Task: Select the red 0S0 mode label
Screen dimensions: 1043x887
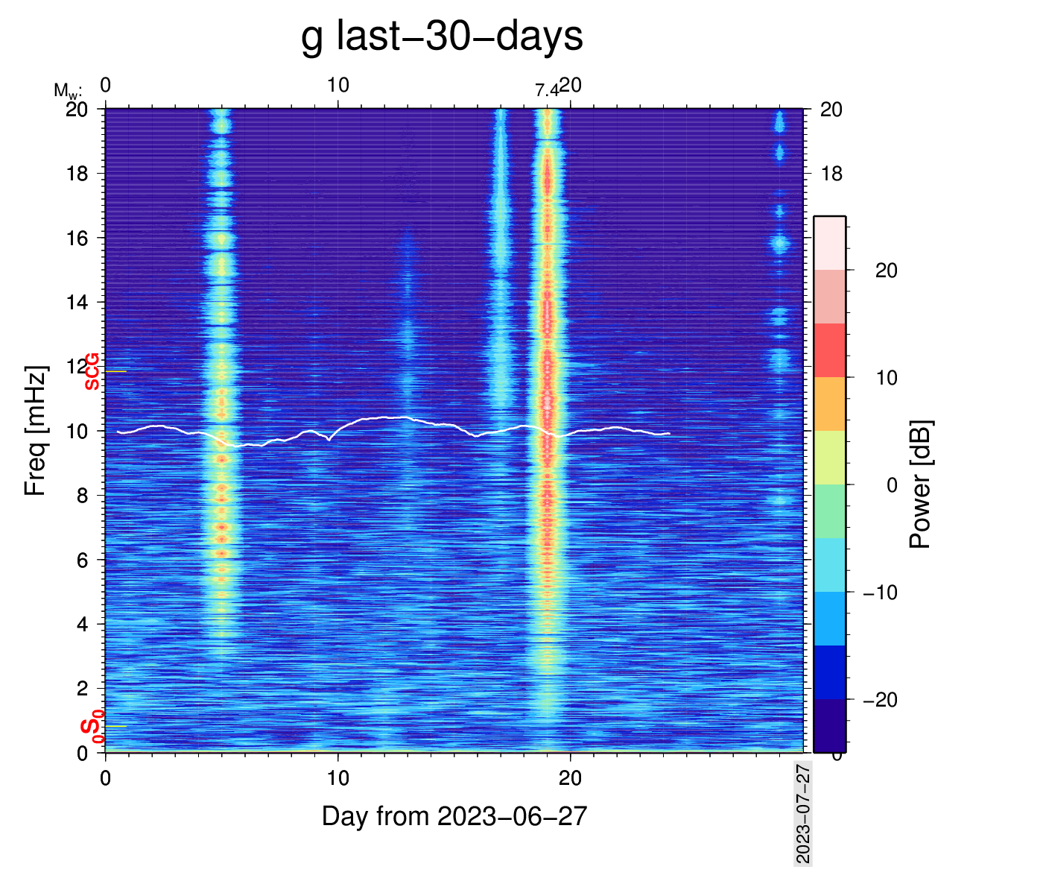Action: click(x=92, y=727)
